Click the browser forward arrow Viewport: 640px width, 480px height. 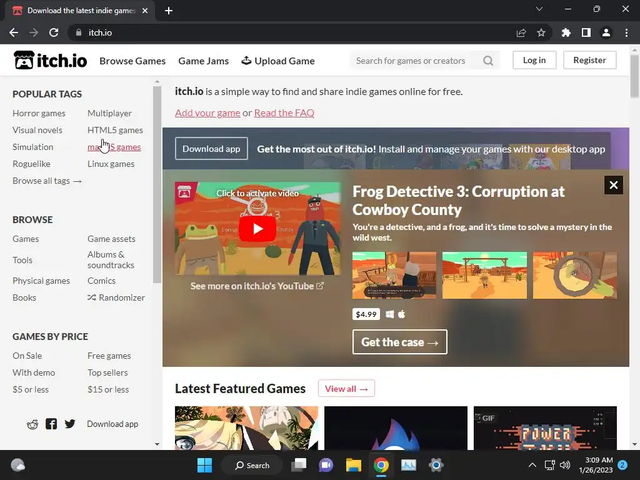point(34,32)
